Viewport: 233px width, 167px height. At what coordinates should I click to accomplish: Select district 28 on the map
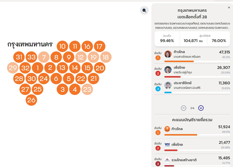pyautogui.click(x=19, y=79)
